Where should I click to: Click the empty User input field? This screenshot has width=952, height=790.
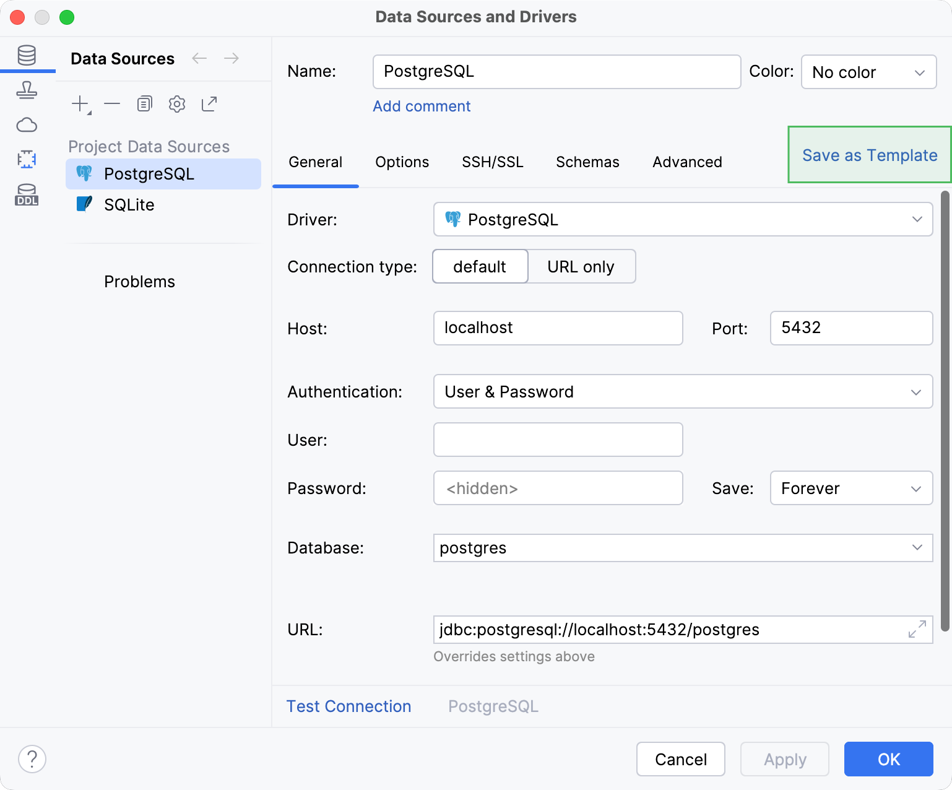point(557,440)
